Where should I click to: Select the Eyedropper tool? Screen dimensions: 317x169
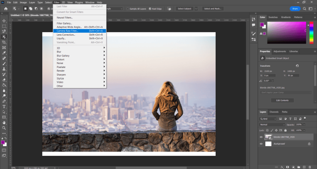coord(4,53)
